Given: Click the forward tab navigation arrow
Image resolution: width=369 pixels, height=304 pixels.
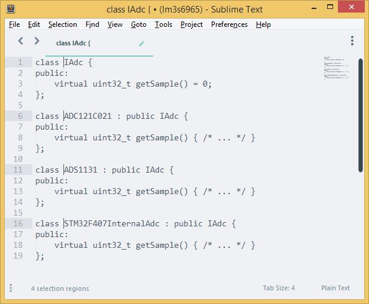Looking at the screenshot, I should 36,41.
